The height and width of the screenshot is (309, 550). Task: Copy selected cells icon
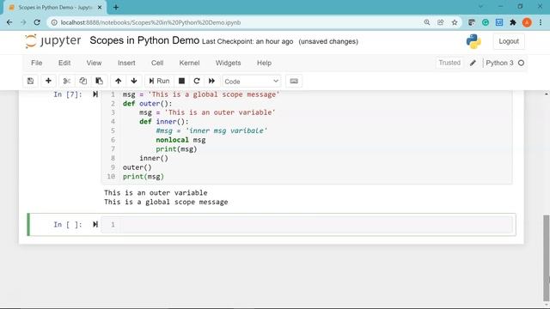pyautogui.click(x=82, y=81)
